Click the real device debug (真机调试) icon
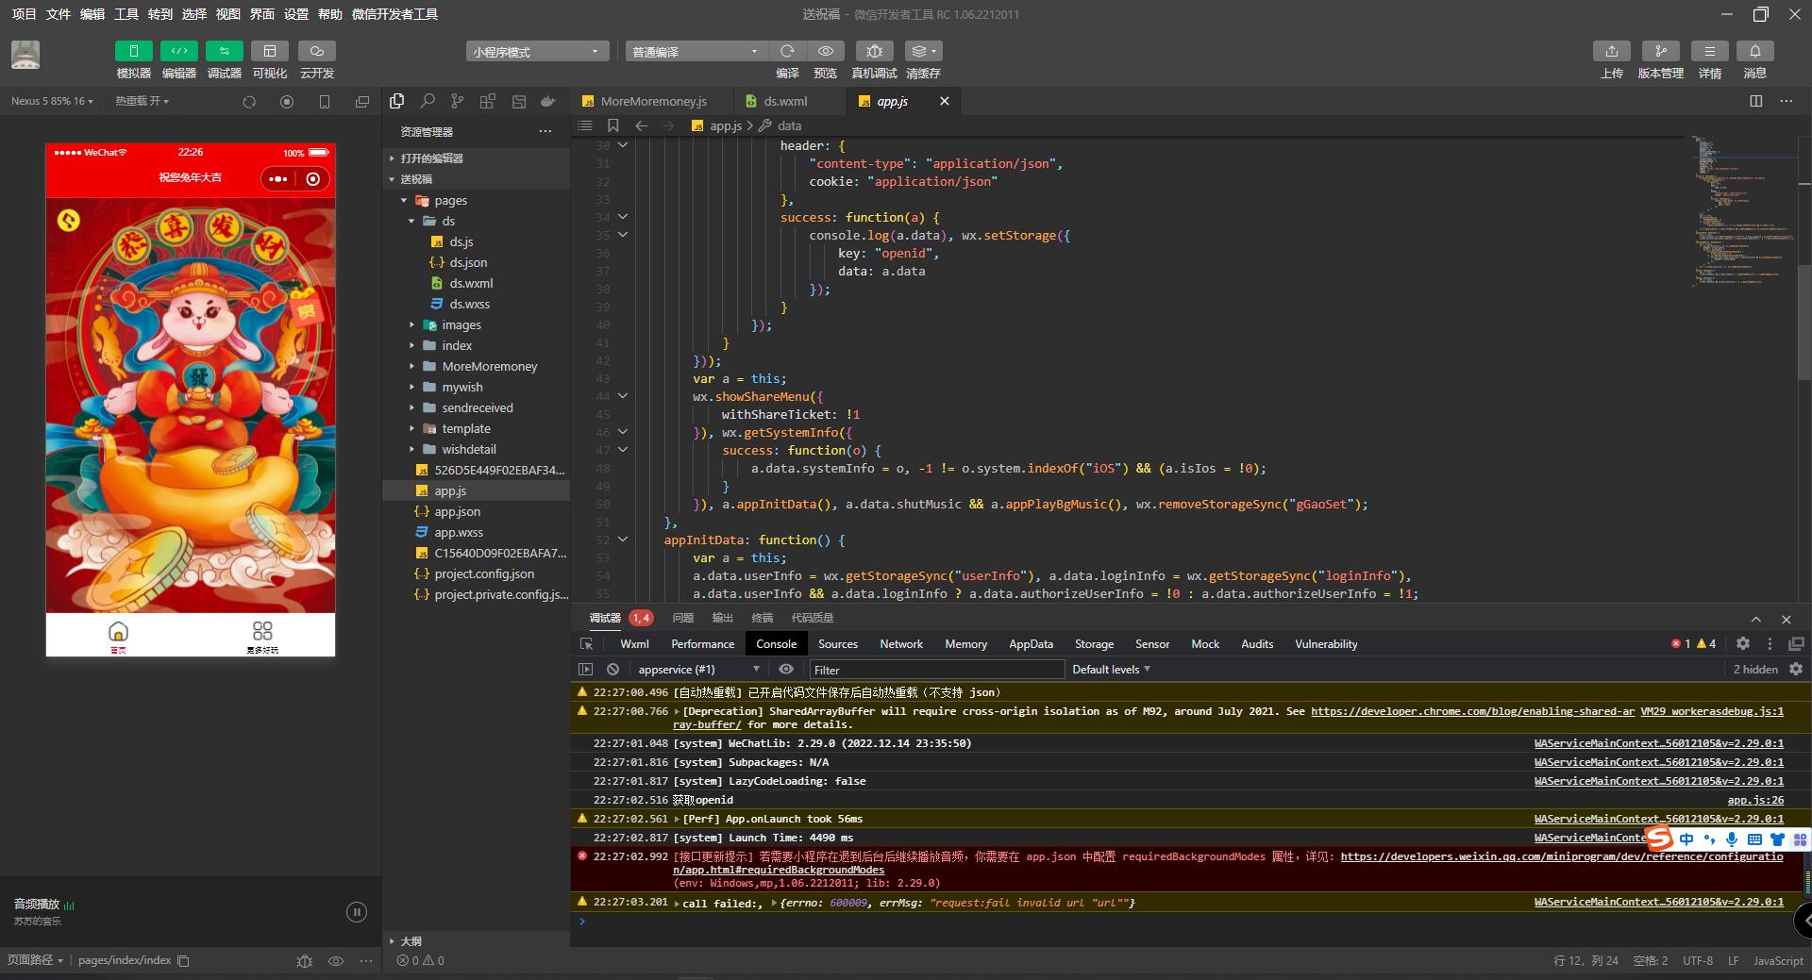 click(874, 52)
